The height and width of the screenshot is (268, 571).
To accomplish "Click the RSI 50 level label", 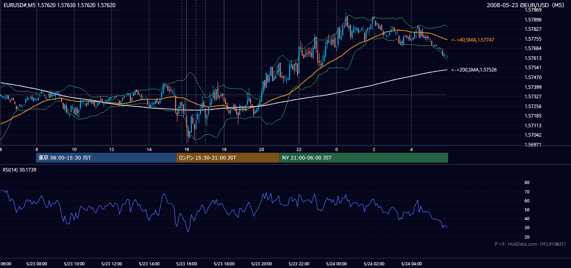I will coord(527,209).
